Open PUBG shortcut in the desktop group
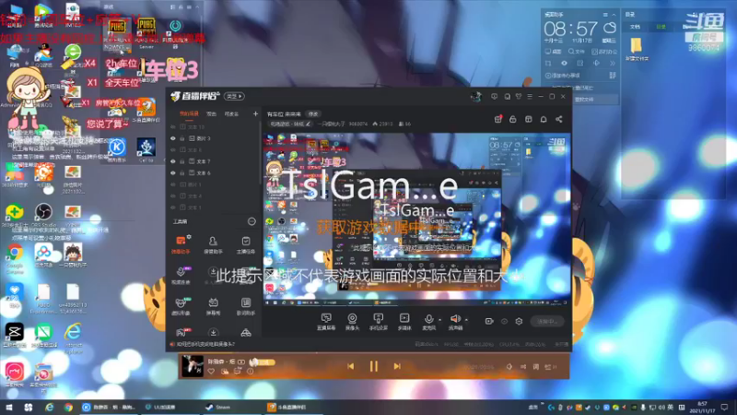 (x=117, y=34)
